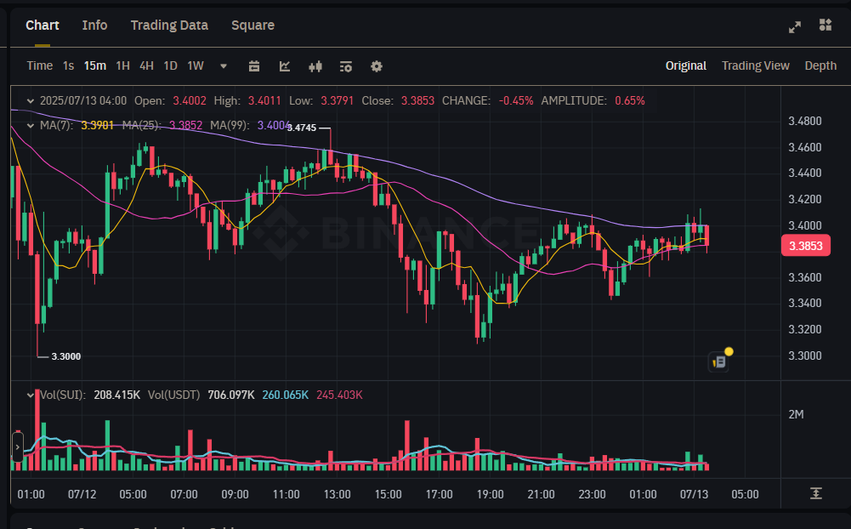Open the Square tab

pyautogui.click(x=252, y=26)
